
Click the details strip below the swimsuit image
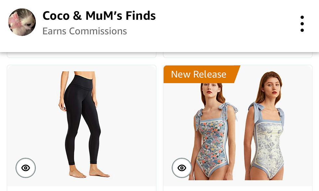[238, 188]
